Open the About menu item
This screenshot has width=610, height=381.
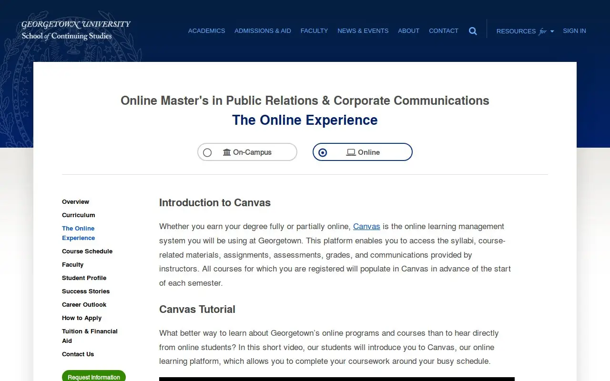click(408, 30)
